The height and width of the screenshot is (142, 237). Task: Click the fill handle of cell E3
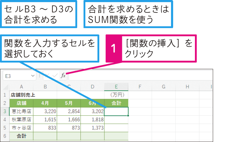(128, 116)
